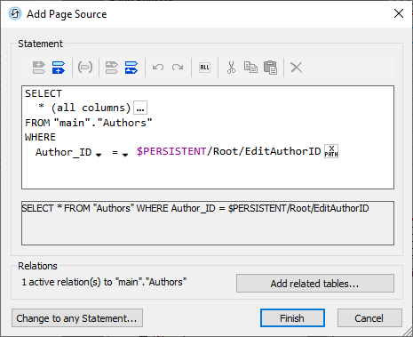Click the Finish button
Image resolution: width=413 pixels, height=337 pixels.
coord(292,318)
